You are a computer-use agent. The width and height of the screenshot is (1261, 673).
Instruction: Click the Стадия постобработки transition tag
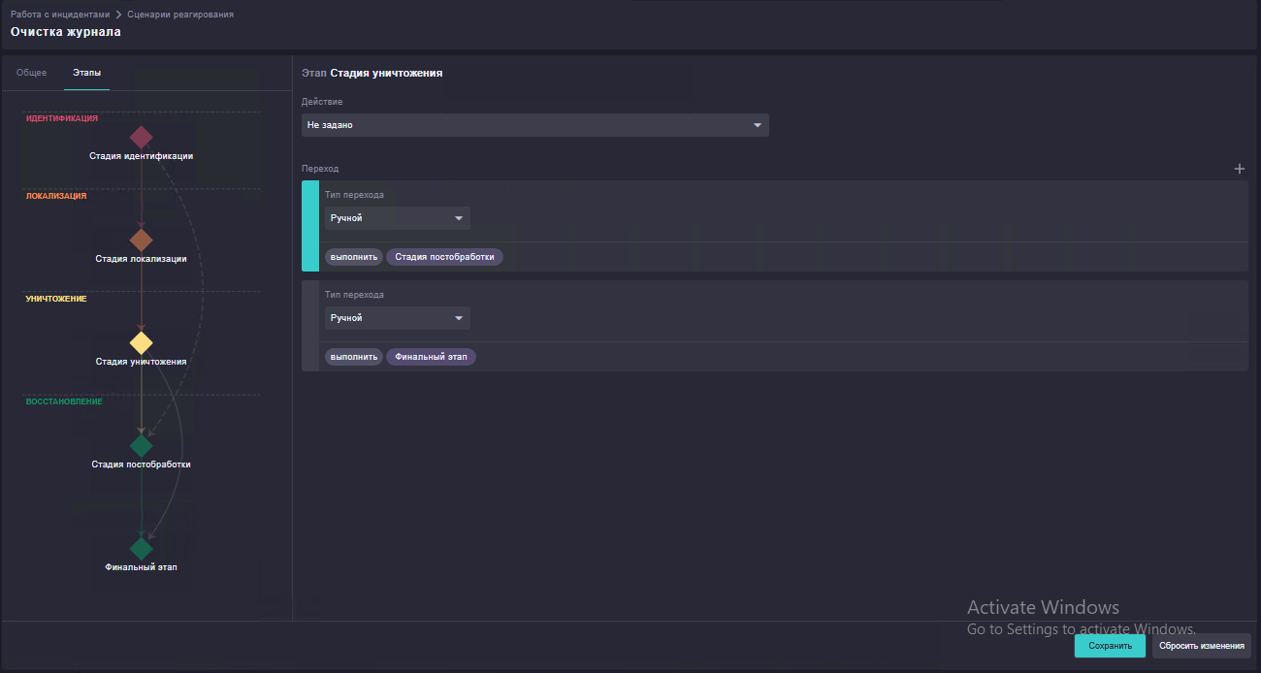(445, 257)
